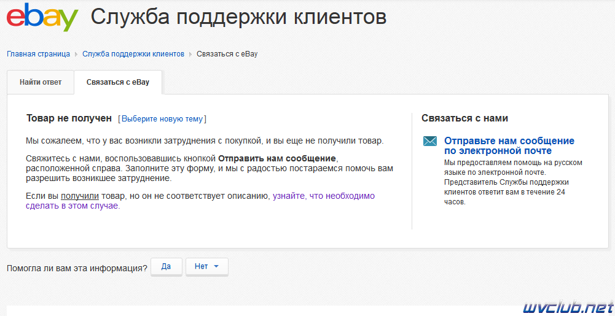Screen dimensions: 615x316
Task: Open Служба поддержки клиентов breadcrumb link
Action: pos(133,54)
